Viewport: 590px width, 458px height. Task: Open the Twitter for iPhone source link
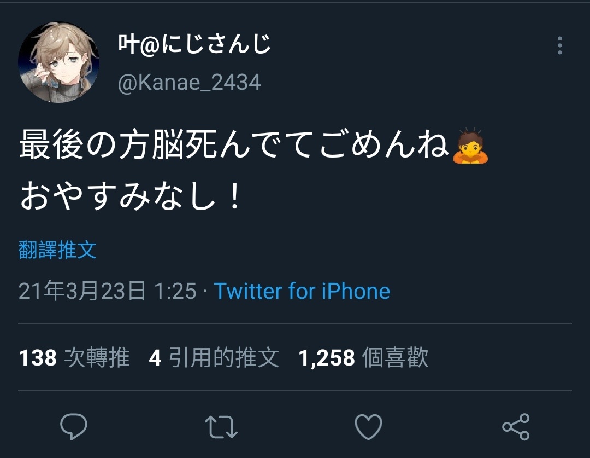(x=302, y=291)
